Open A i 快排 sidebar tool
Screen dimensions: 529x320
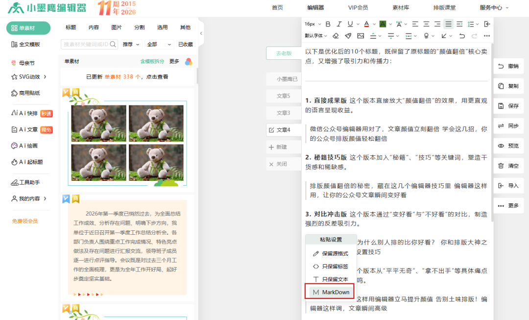32,113
